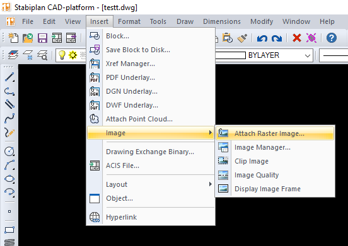Image resolution: width=348 pixels, height=246 pixels.
Task: Toggle the layer on/off light bulb
Action: point(62,55)
